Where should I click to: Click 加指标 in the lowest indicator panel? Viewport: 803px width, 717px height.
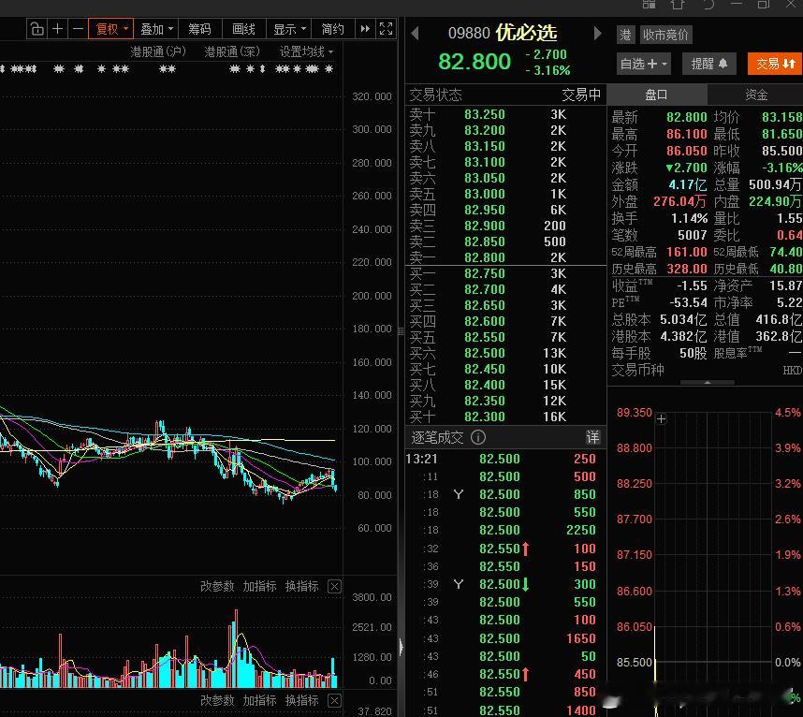(259, 700)
